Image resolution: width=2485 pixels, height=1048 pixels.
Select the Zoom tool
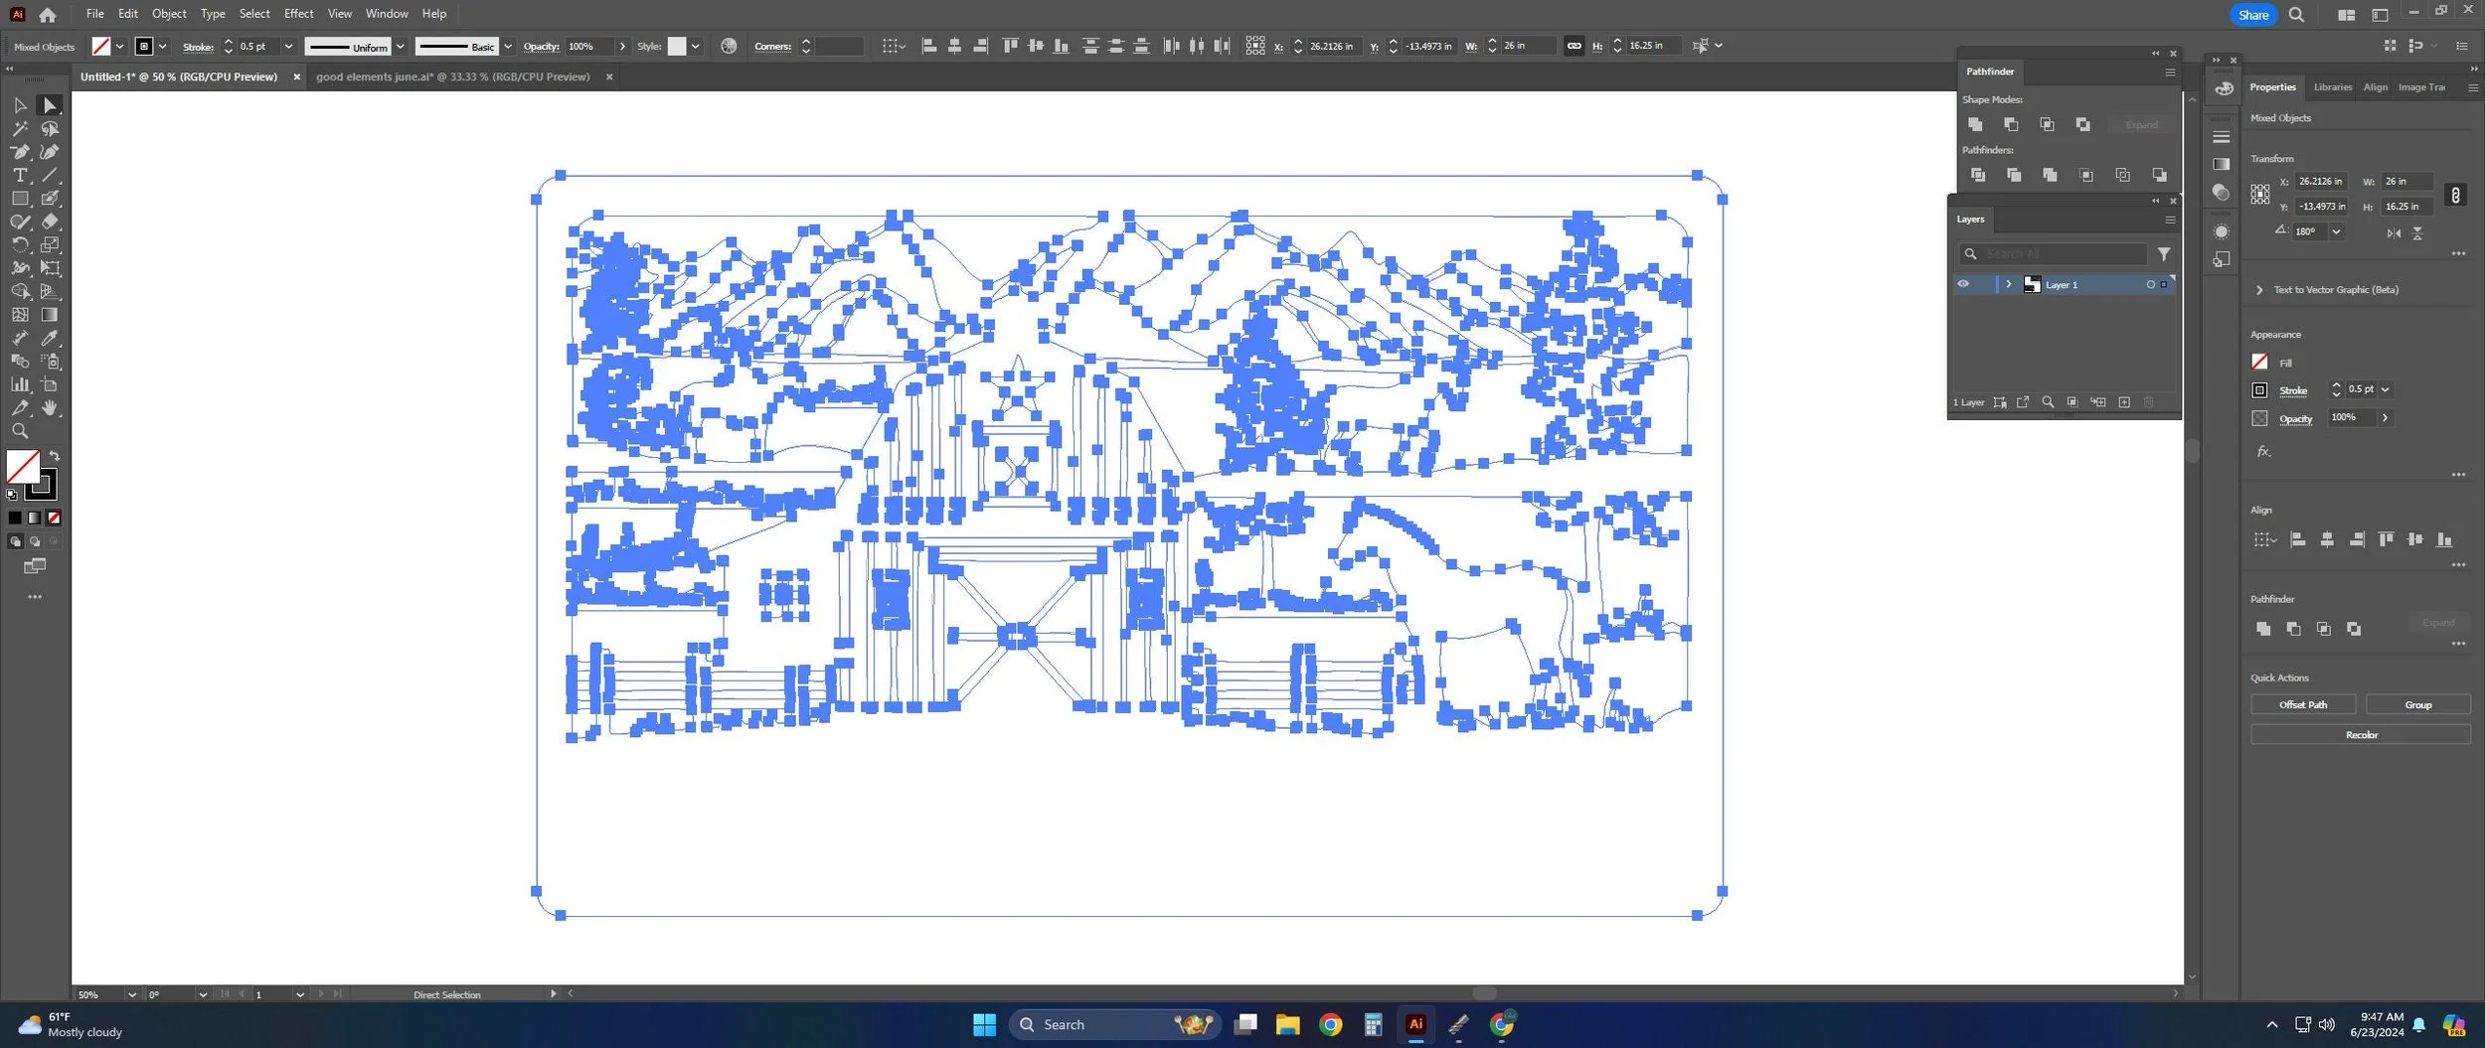click(19, 431)
